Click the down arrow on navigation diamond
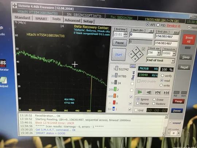Image resolution: width=197 pixels, height=148 pixels. point(135,59)
